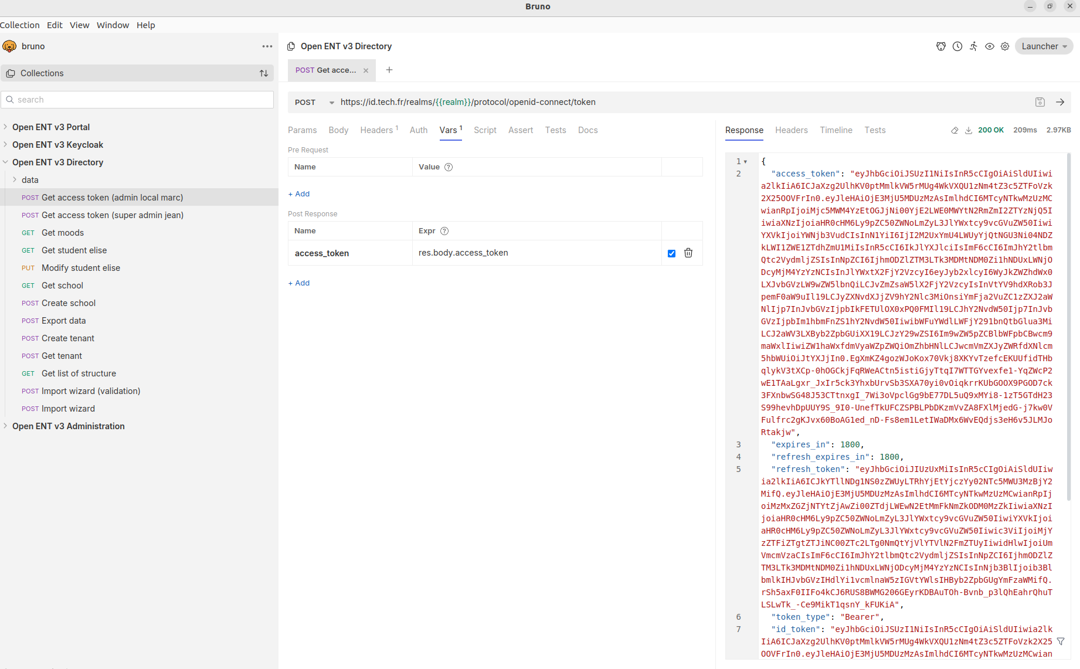The image size is (1080, 669).
Task: Switch to the Script tab
Action: (x=485, y=130)
